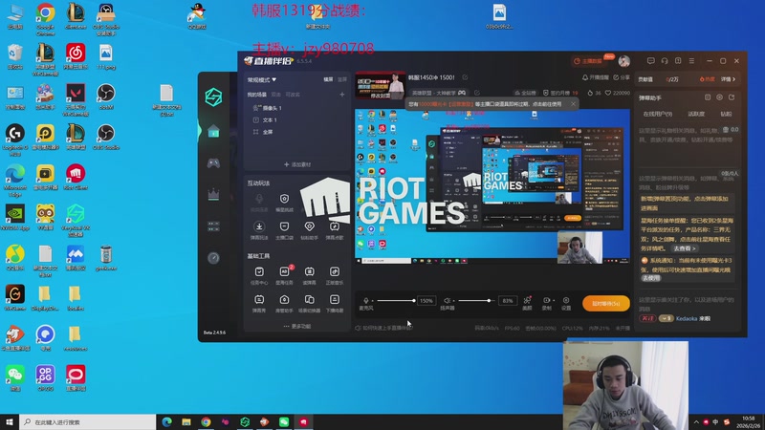Click the 分享 share button
Image resolution: width=765 pixels, height=430 pixels.
pyautogui.click(x=623, y=77)
